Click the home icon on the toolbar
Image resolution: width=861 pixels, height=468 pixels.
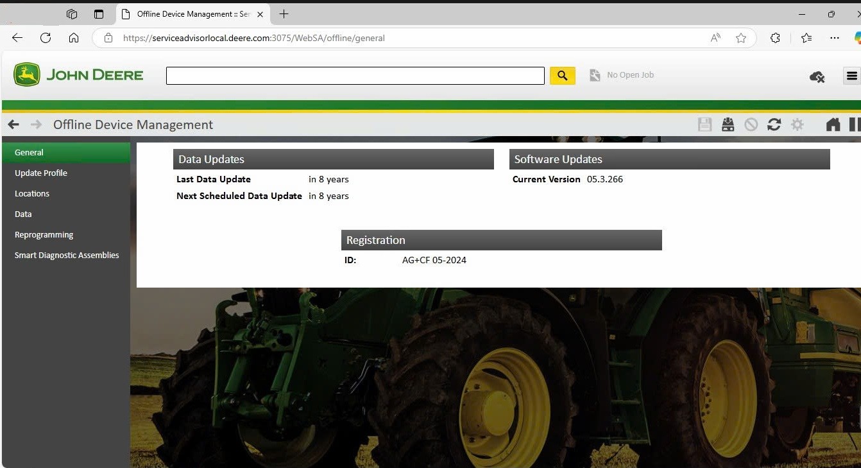[x=832, y=124]
